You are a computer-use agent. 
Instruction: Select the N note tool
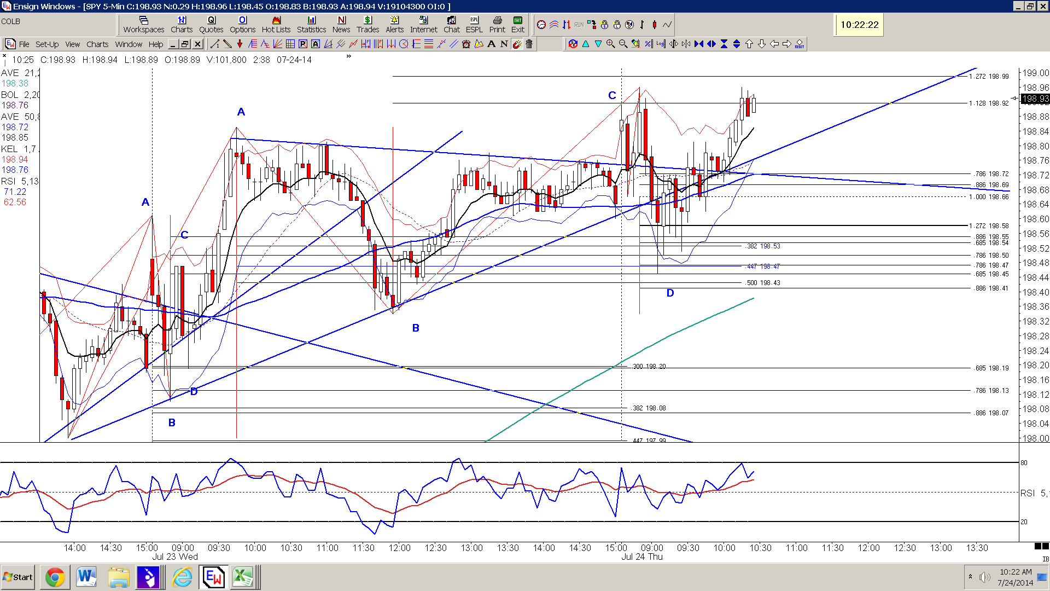click(504, 44)
